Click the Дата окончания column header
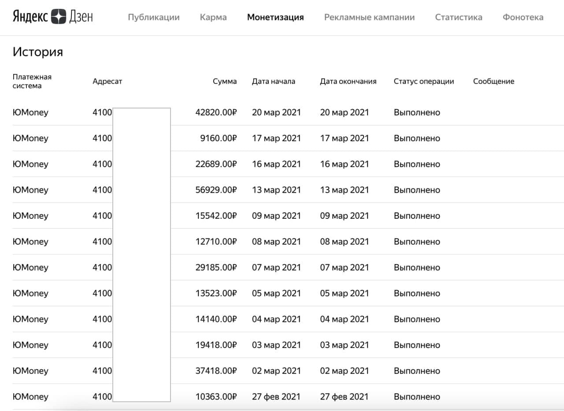Screen dimensions: 564x411 [348, 81]
